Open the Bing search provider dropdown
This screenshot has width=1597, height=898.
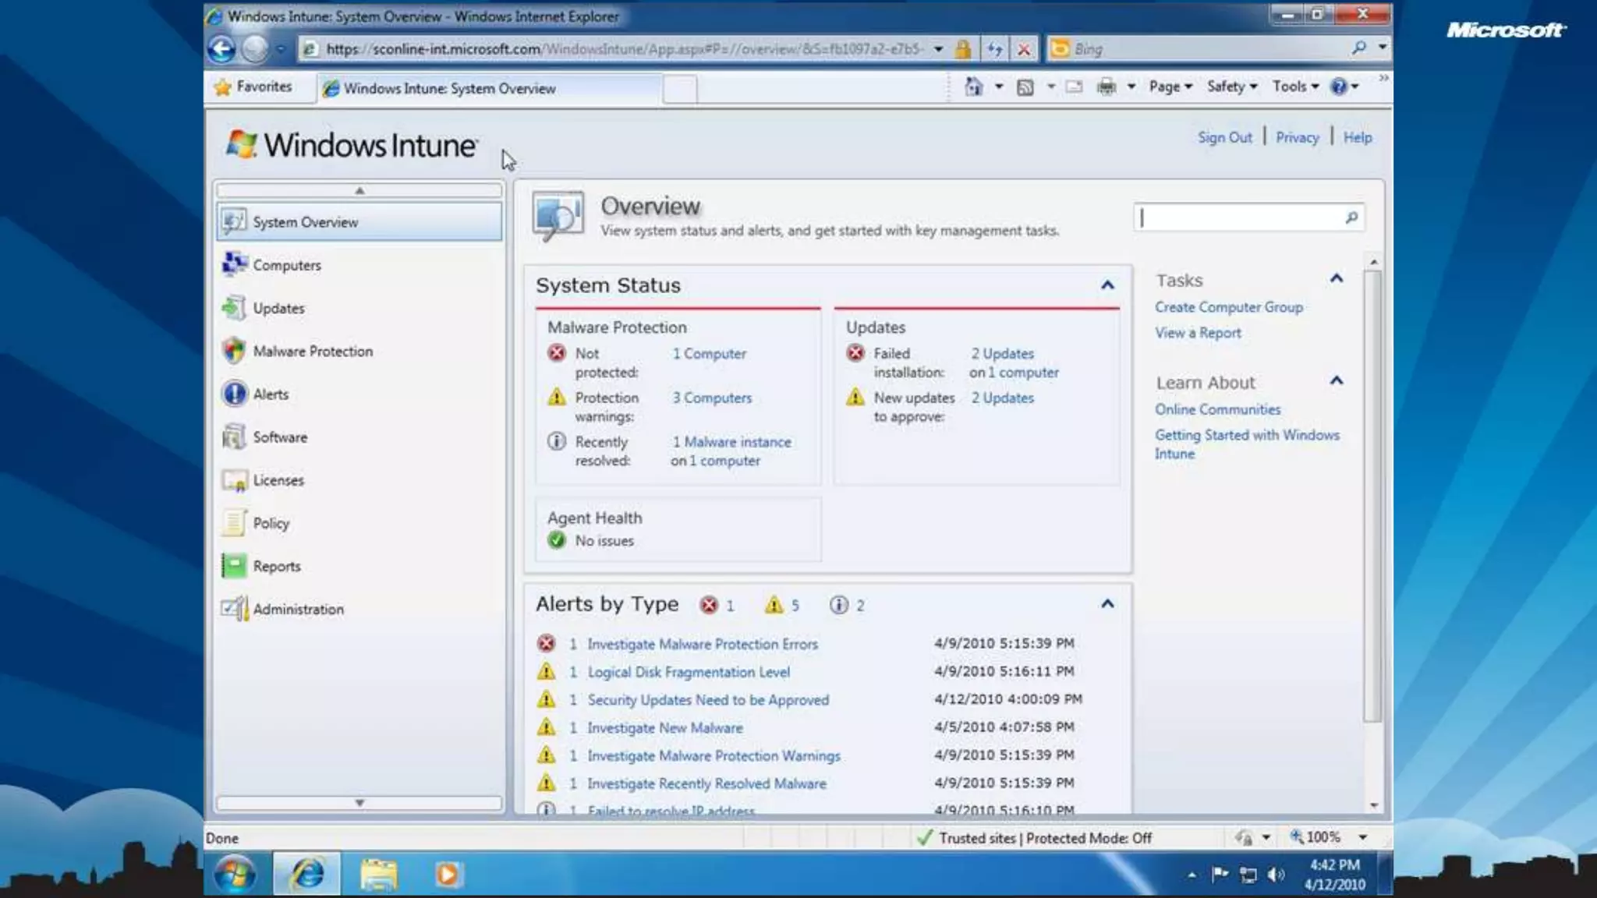tap(1383, 48)
